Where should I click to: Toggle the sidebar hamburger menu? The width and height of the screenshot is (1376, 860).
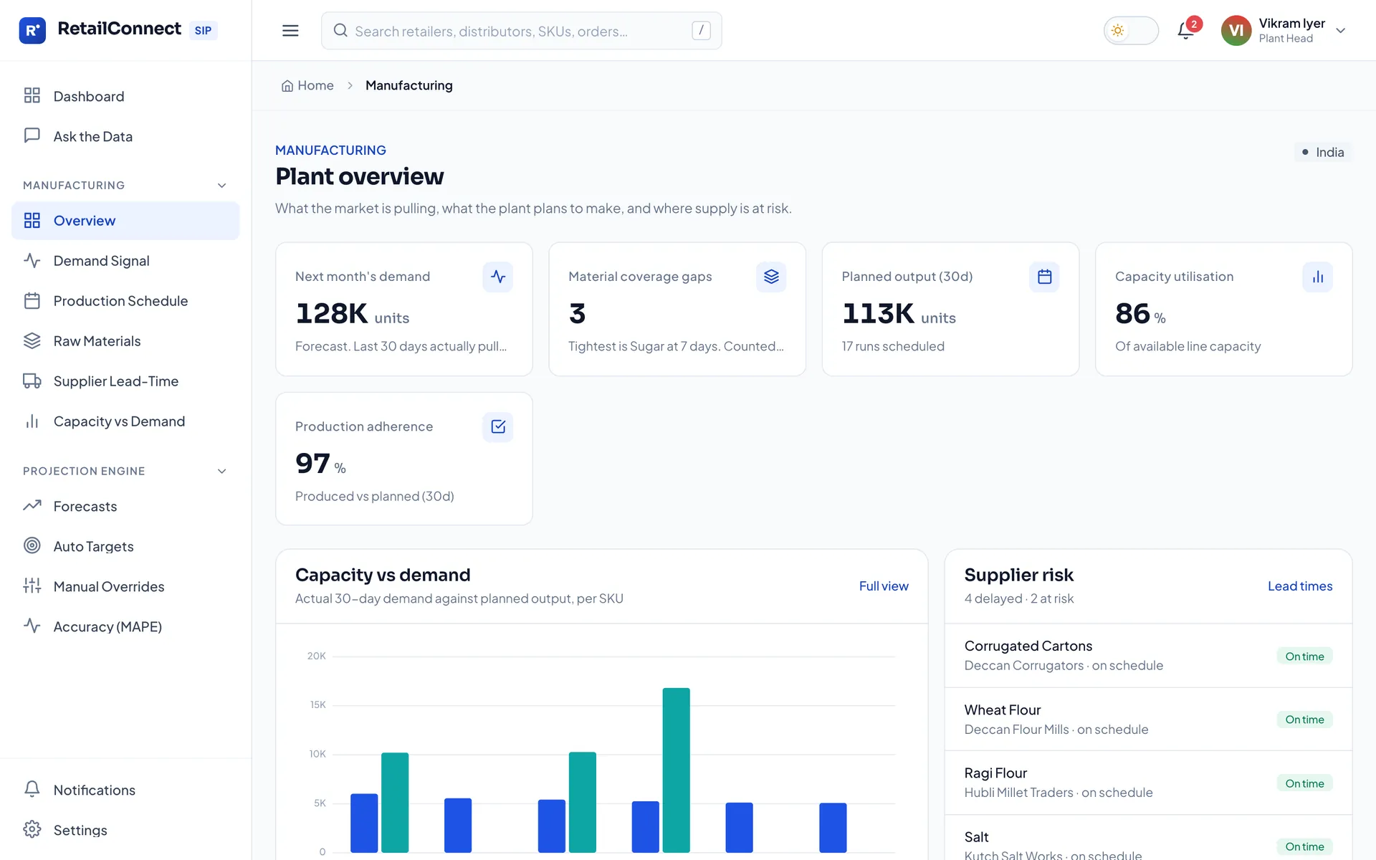[x=290, y=30]
